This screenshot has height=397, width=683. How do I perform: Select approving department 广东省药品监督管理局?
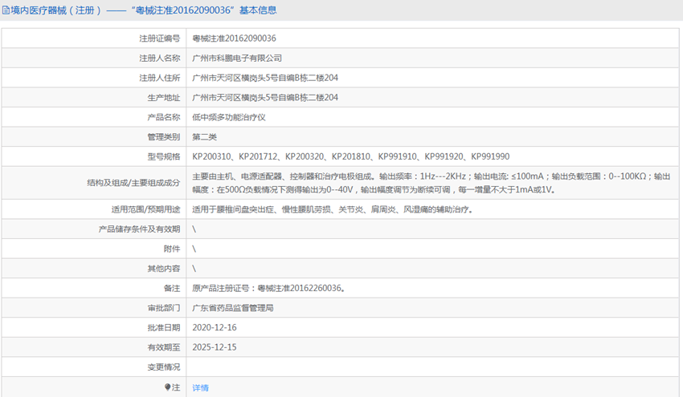pyautogui.click(x=232, y=308)
